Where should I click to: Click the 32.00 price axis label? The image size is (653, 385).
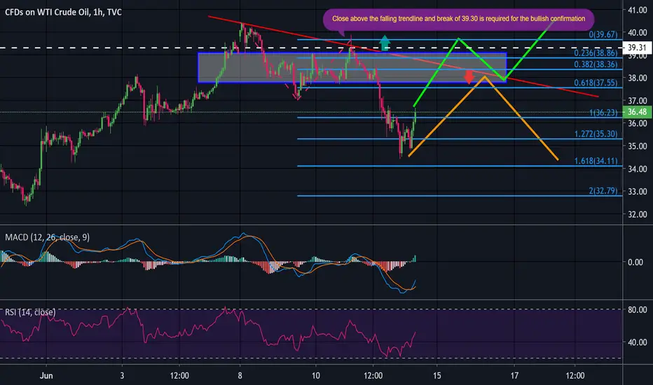637,215
